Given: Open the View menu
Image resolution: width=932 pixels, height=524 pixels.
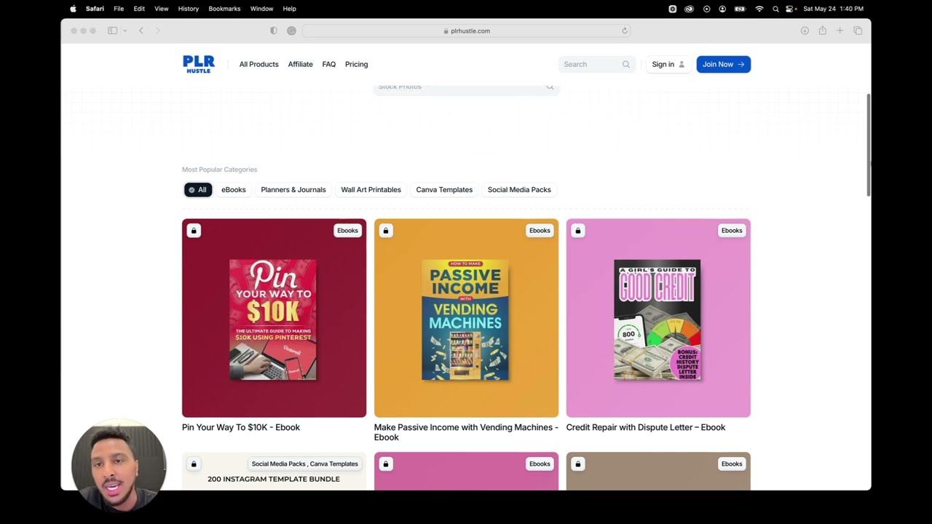Looking at the screenshot, I should (x=162, y=9).
